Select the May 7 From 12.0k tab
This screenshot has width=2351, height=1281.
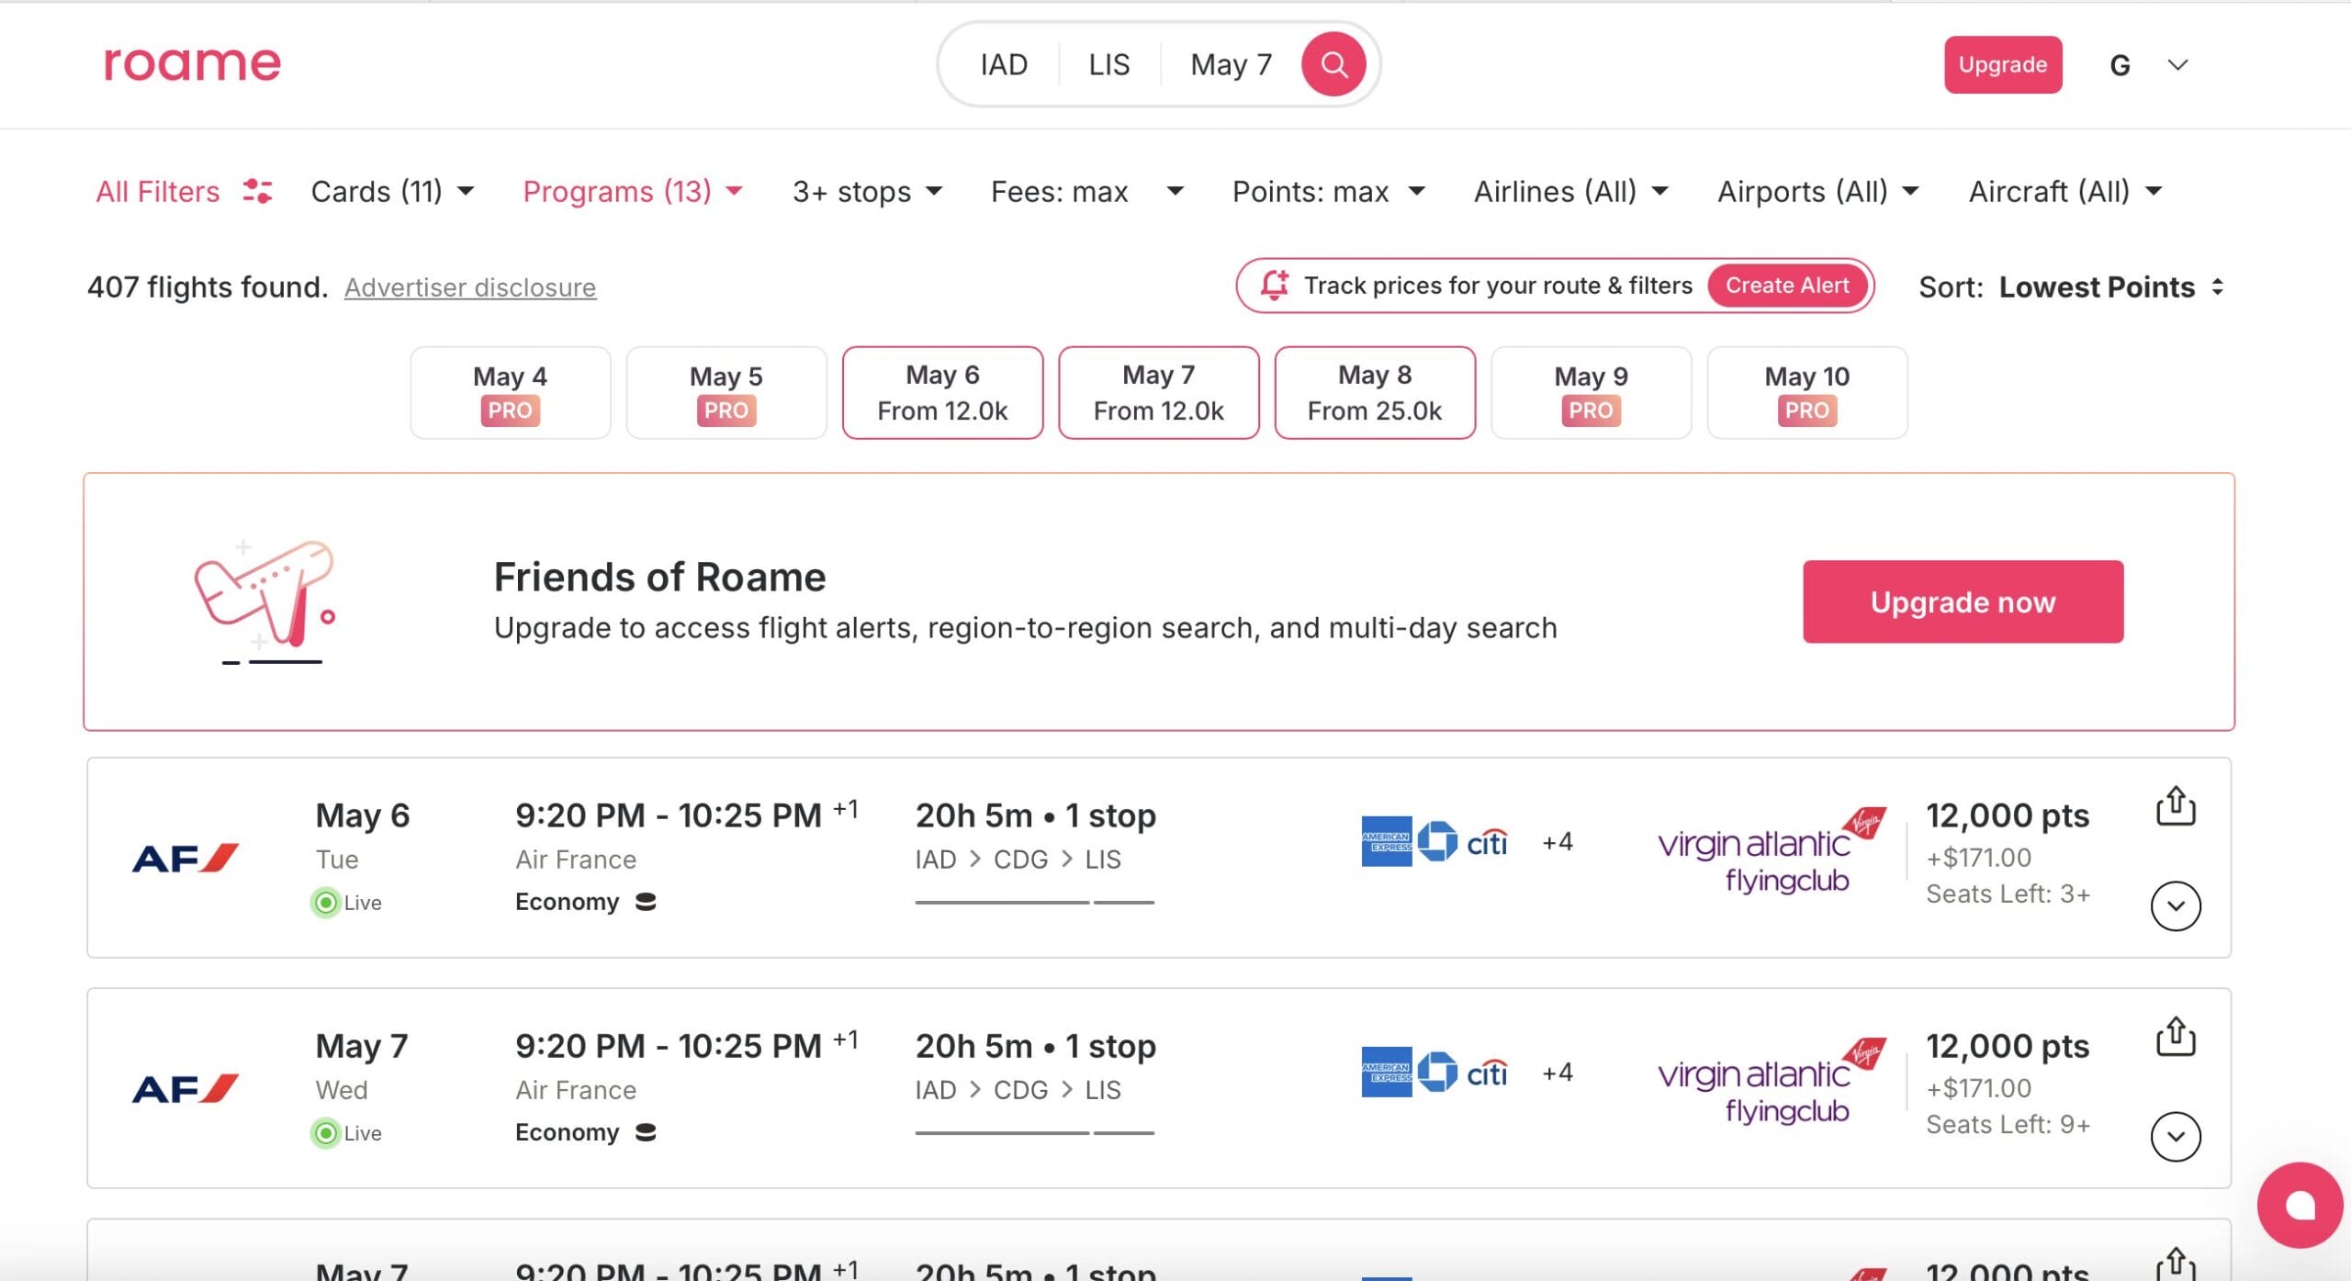(1159, 392)
